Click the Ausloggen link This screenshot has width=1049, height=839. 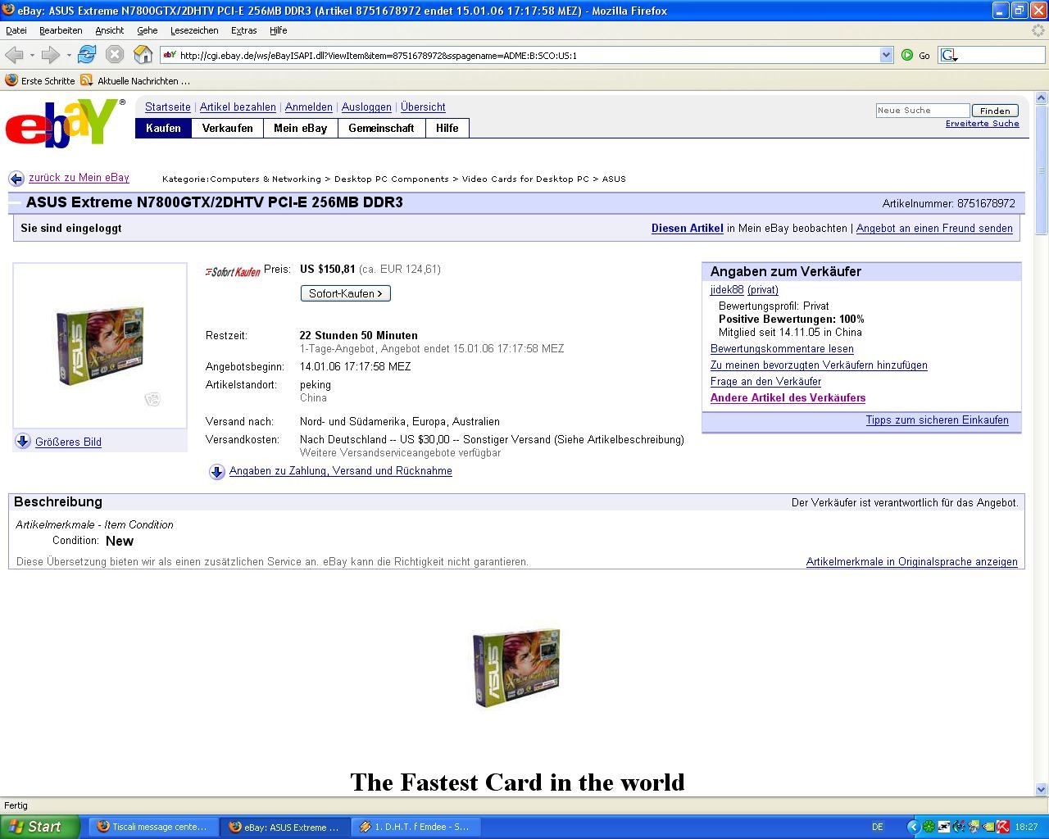point(366,107)
